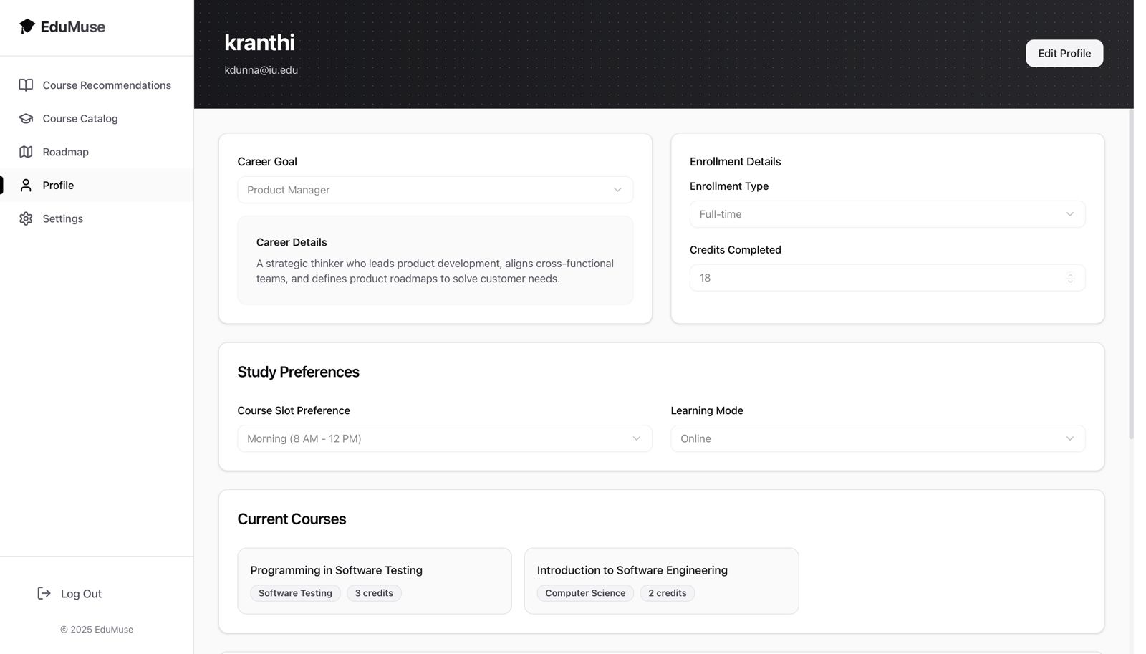Expand the Enrollment Type dropdown

pos(887,214)
